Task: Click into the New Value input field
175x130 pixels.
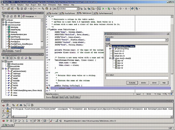Action: coord(136,78)
